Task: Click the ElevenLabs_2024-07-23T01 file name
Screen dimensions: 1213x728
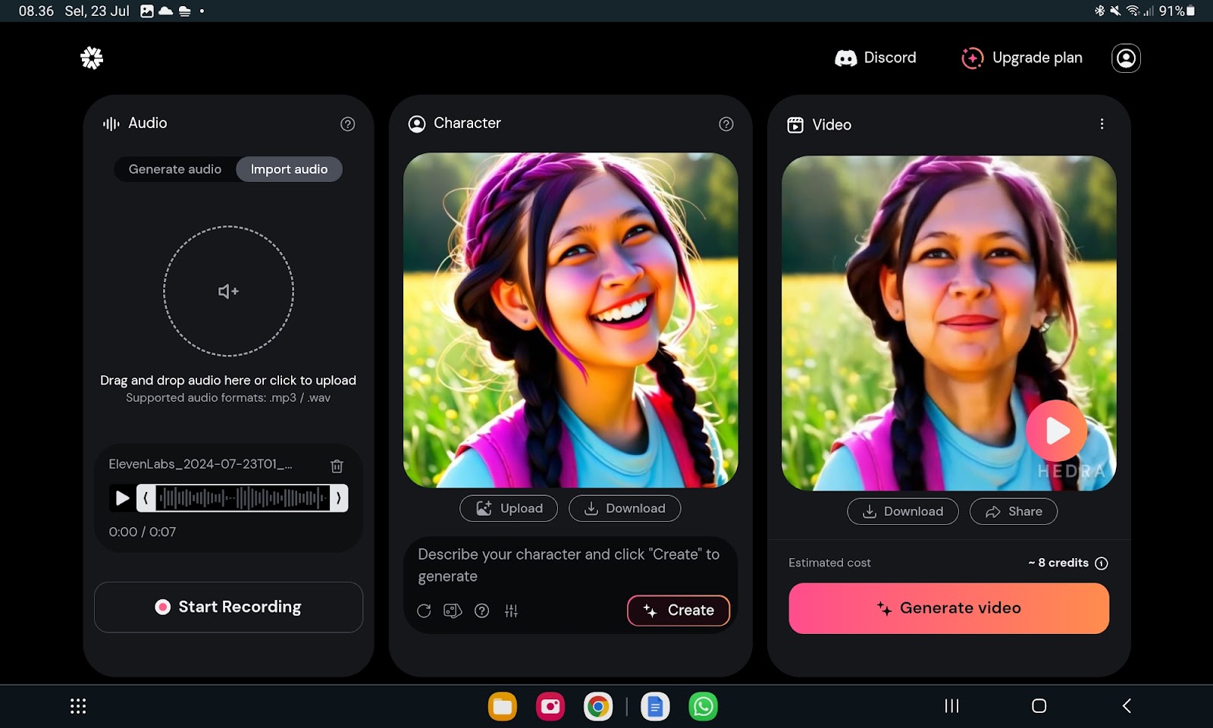Action: tap(200, 464)
